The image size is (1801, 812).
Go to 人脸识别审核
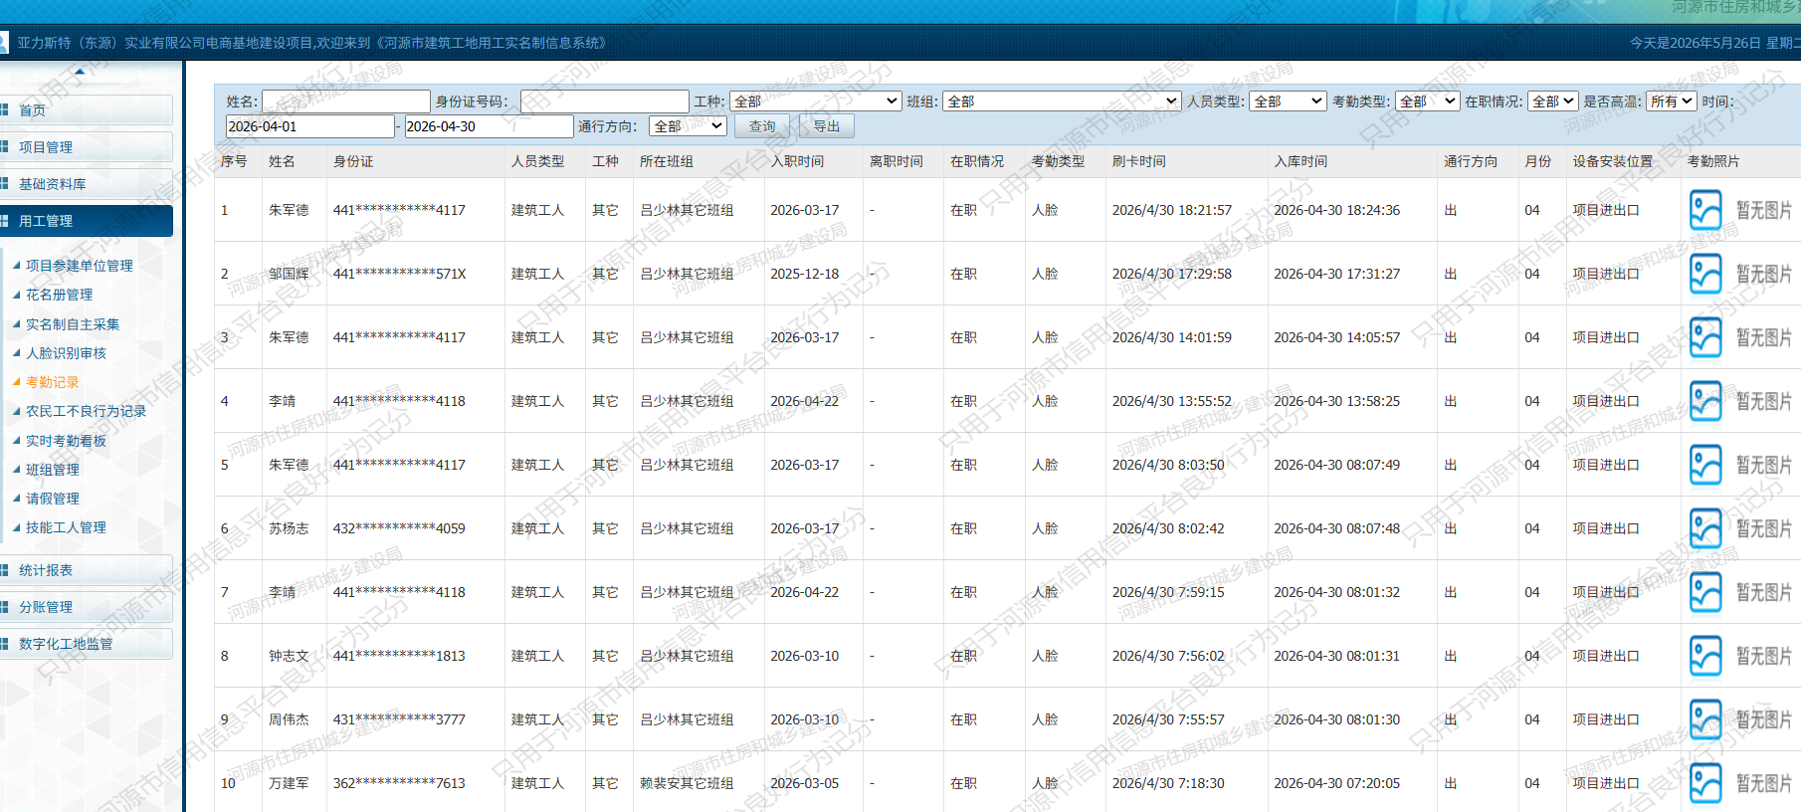(x=66, y=353)
